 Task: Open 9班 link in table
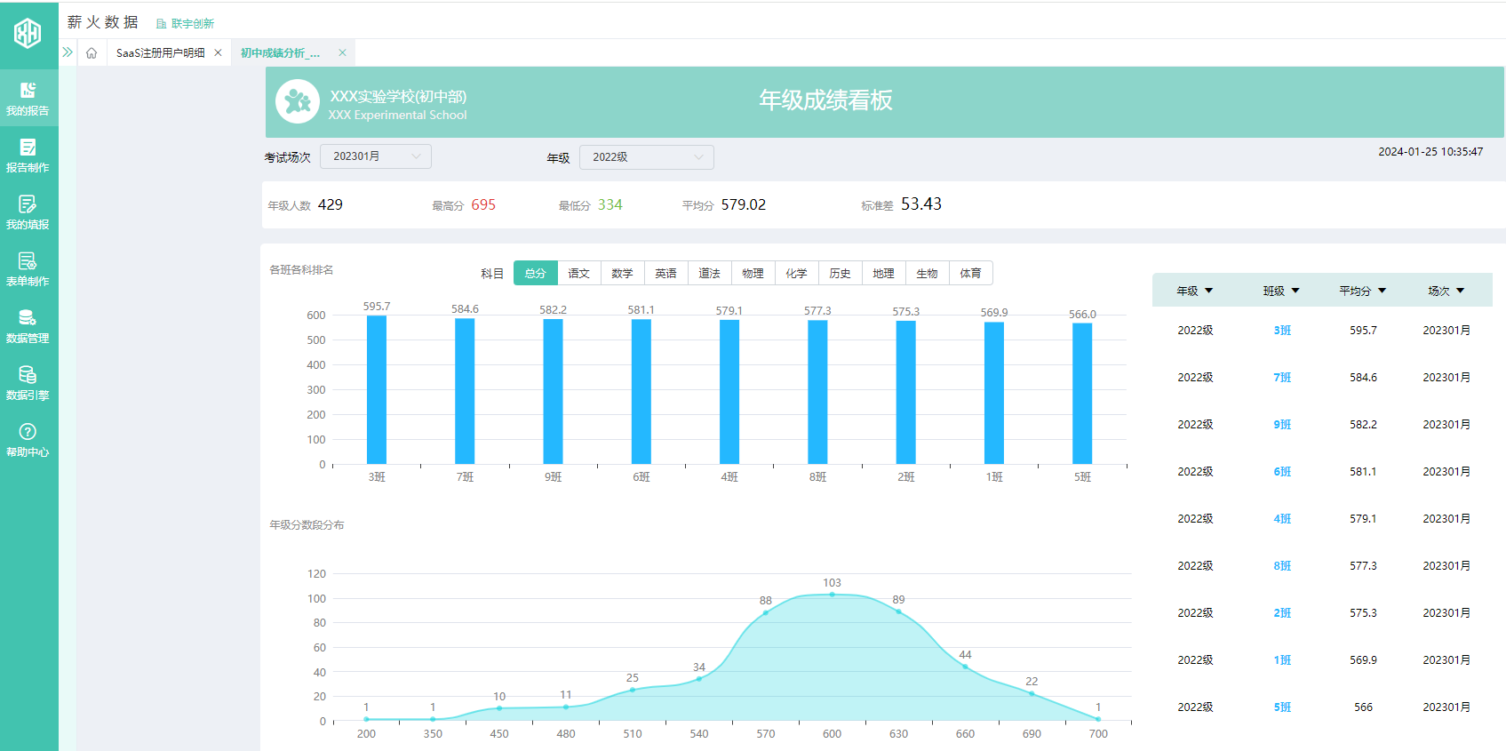click(x=1282, y=425)
